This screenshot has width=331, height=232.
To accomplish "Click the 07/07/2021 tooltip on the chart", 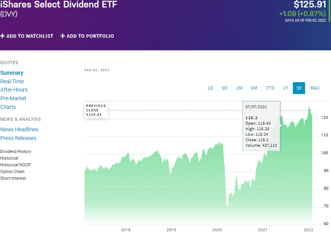I will click(261, 126).
